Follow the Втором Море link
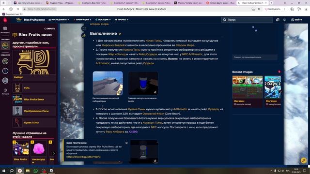The image size is (310, 174). 185,45
